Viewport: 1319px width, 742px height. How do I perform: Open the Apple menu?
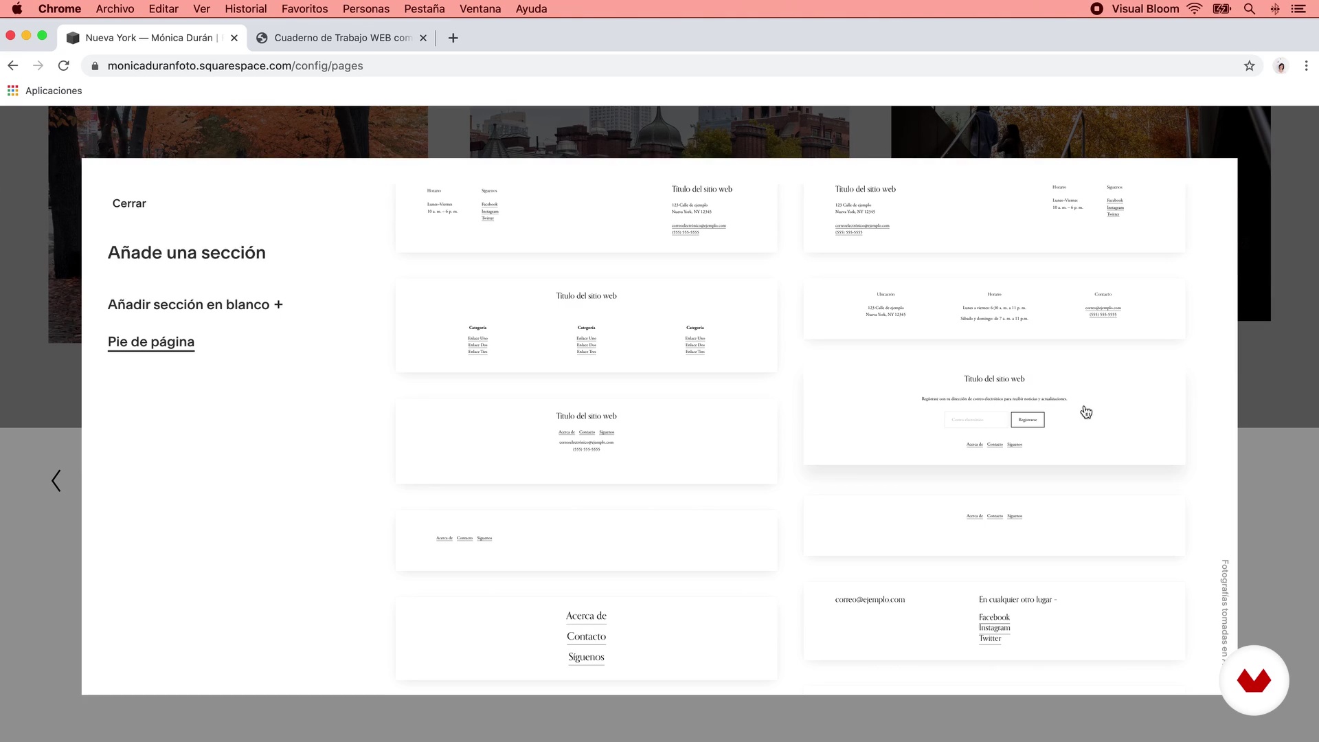click(x=17, y=9)
